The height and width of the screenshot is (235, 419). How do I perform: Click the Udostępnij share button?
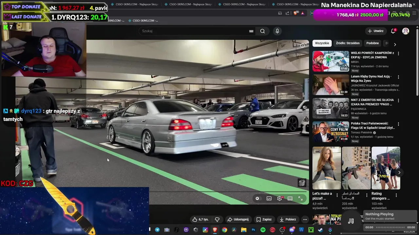[x=238, y=219]
